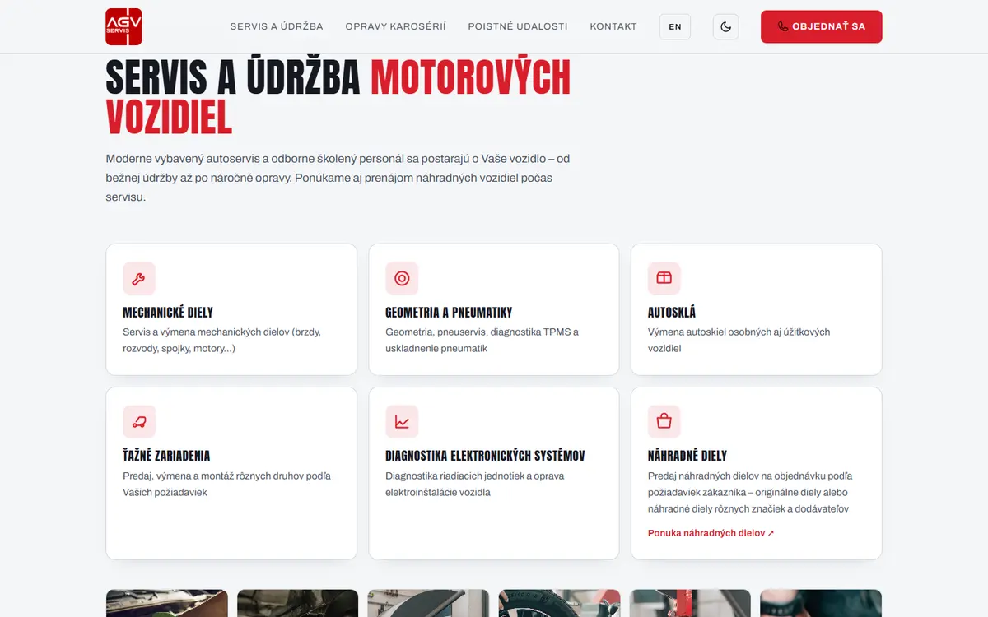Image resolution: width=988 pixels, height=617 pixels.
Task: Open the Kontakt page from the navigation
Action: pos(613,26)
